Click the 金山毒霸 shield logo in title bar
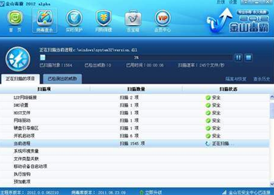Viewport: 274px width, 195px height. [x=2, y=4]
